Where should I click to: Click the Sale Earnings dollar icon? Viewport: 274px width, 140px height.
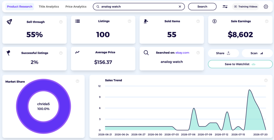[214, 21]
